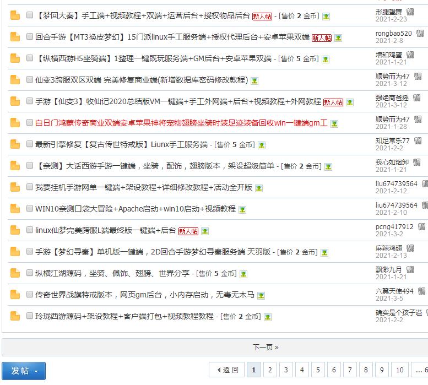428x385 pixels.
Task: Click the 返回 back button
Action: [x=226, y=370]
